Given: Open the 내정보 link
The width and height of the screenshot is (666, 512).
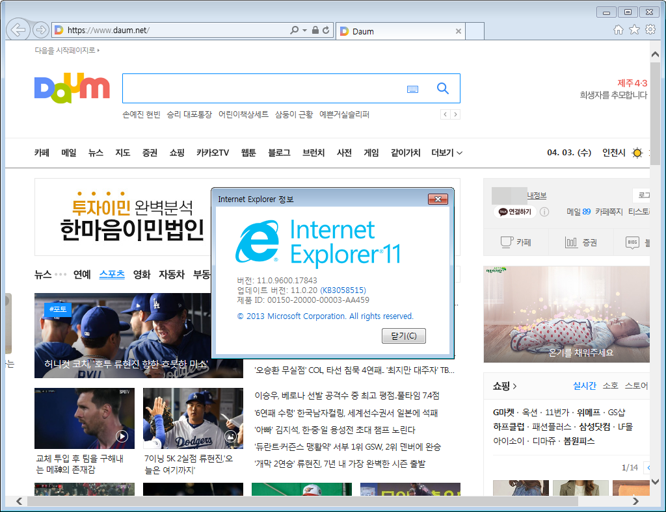Looking at the screenshot, I should [x=537, y=196].
